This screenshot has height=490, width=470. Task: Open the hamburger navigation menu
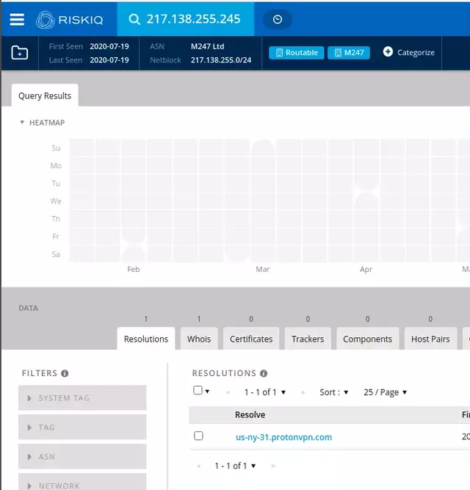point(17,19)
